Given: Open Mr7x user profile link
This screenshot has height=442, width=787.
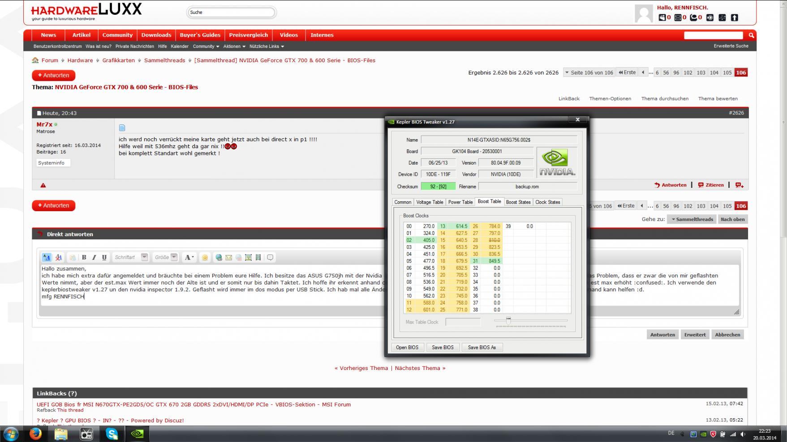Looking at the screenshot, I should point(44,124).
